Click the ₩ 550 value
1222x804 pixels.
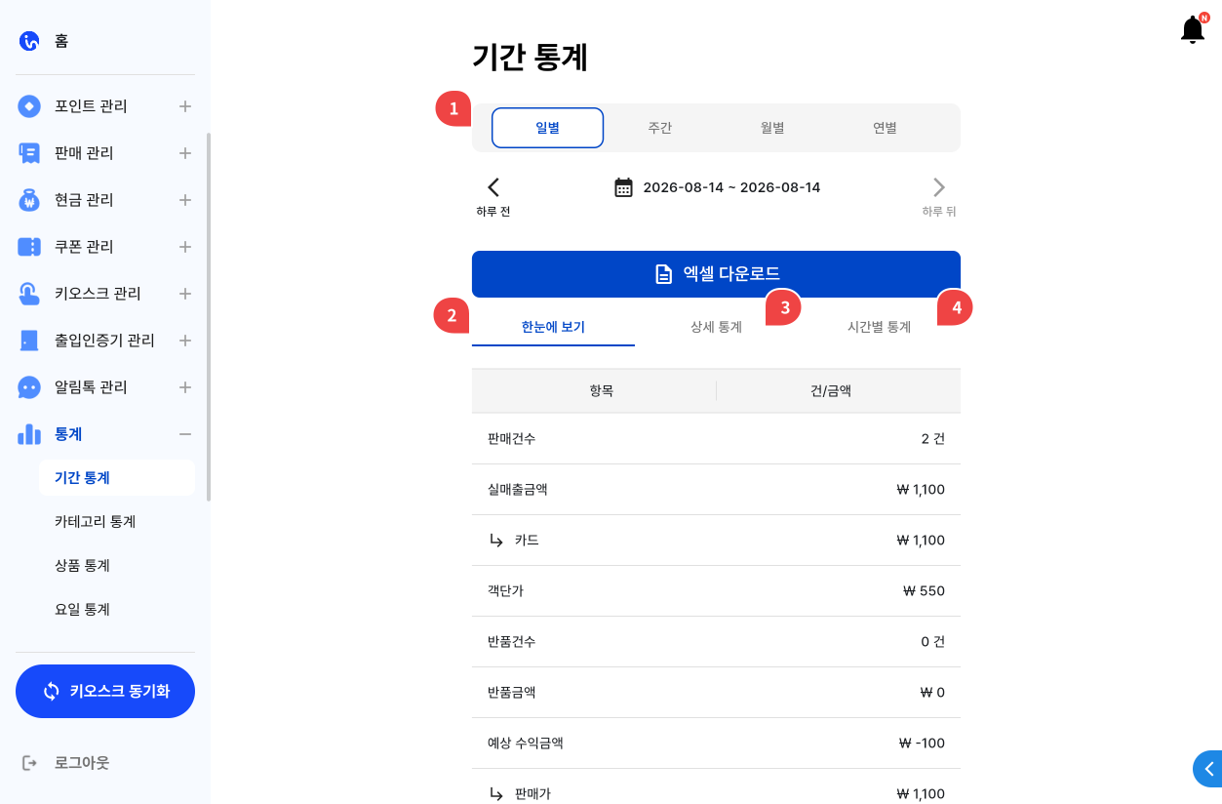[924, 591]
